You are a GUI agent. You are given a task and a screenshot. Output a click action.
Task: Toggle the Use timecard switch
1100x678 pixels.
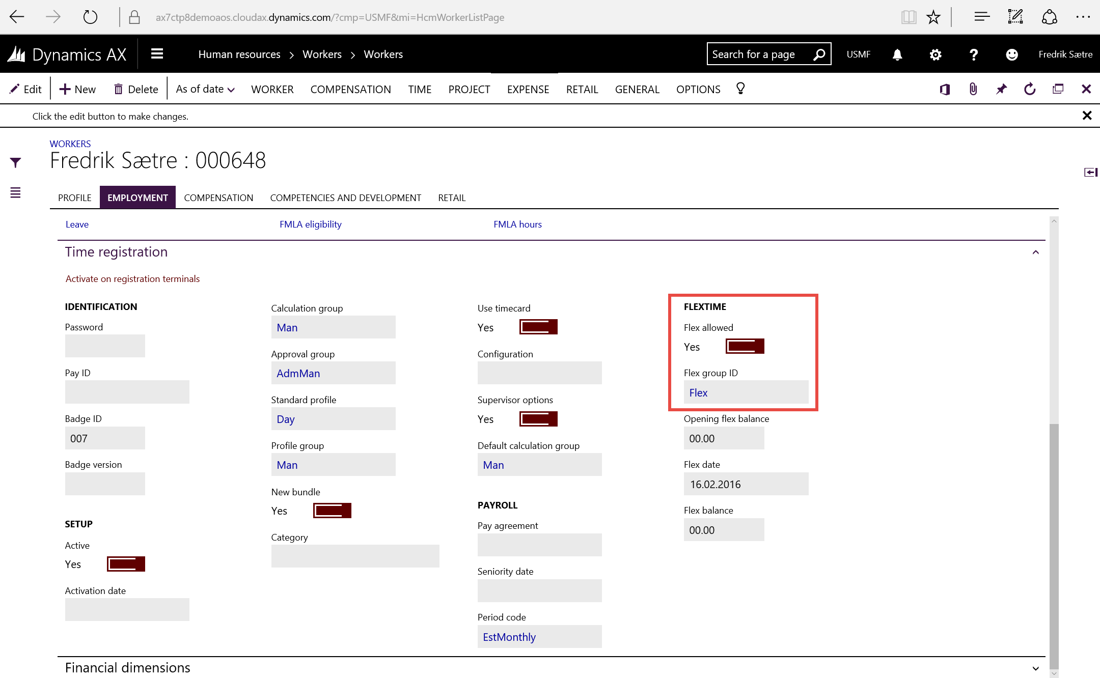pos(538,327)
